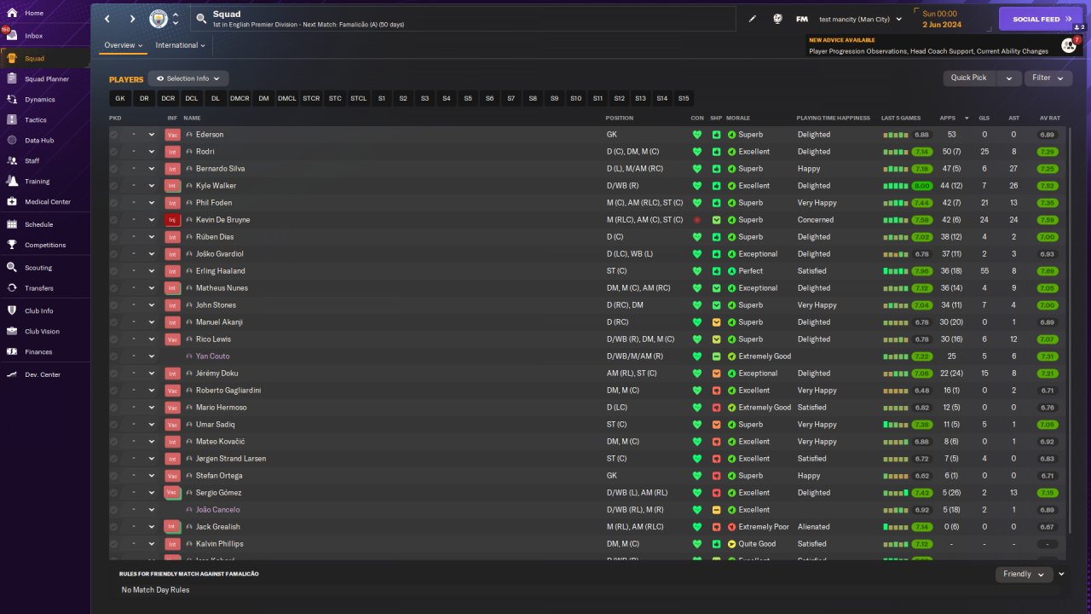Toggle pick selector for Kyle Walker
The height and width of the screenshot is (614, 1091).
[114, 186]
